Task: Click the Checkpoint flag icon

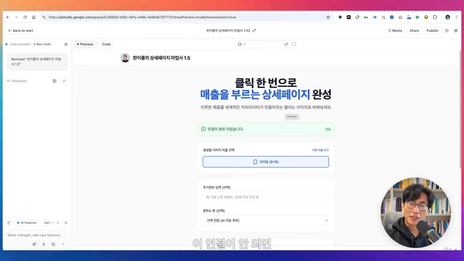Action: pos(8,81)
